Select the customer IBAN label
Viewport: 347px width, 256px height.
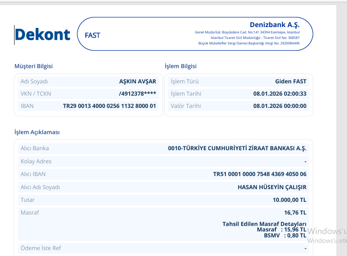(27, 106)
